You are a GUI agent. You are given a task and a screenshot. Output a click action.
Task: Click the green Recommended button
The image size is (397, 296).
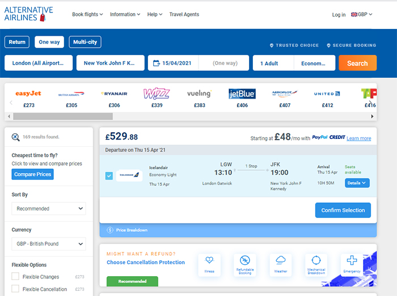132,281
